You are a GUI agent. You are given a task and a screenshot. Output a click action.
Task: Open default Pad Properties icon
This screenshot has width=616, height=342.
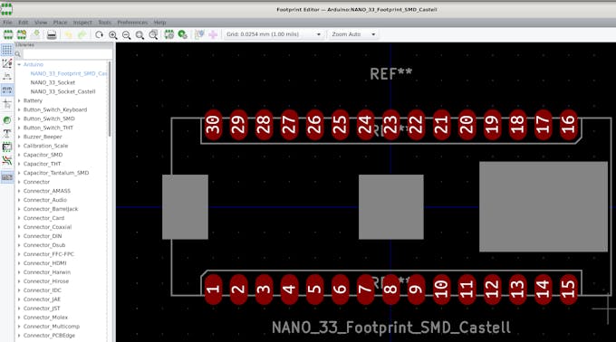coord(182,34)
